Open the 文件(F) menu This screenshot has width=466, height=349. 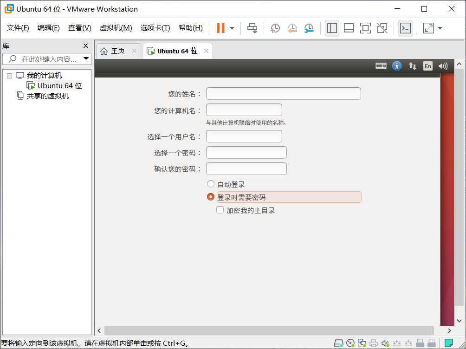[18, 28]
